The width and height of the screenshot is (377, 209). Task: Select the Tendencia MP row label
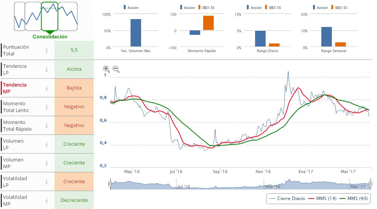tap(15, 88)
